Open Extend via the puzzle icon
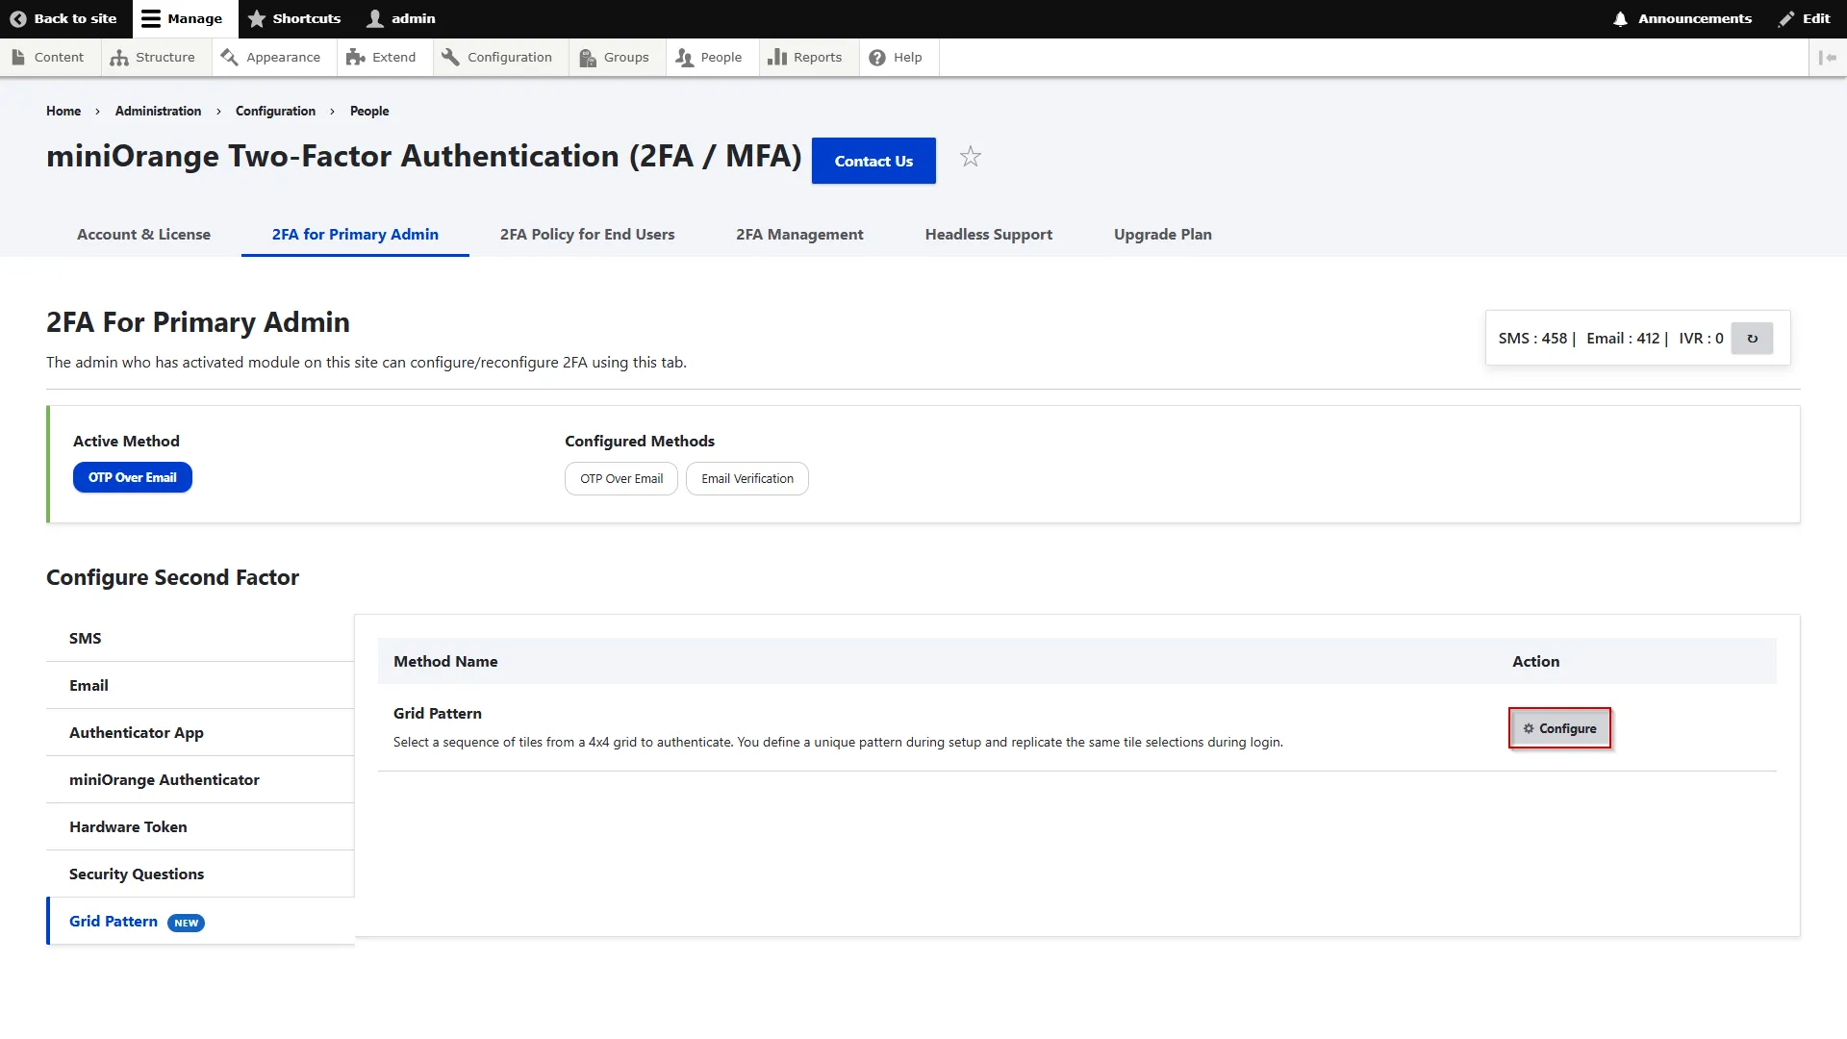 (356, 58)
